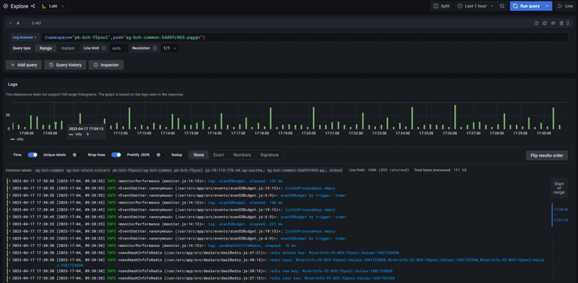Viewport: 578px width, 283px height.
Task: Enable Prettify JSON switch
Action: 161,155
